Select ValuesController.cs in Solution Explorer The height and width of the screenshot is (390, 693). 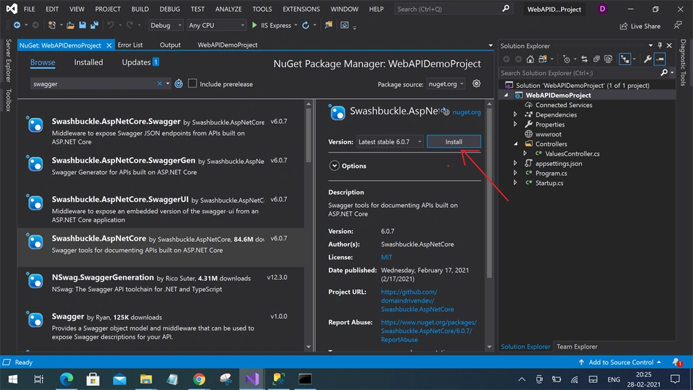tap(572, 154)
